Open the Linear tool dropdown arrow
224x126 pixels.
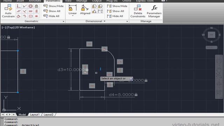(x=73, y=15)
